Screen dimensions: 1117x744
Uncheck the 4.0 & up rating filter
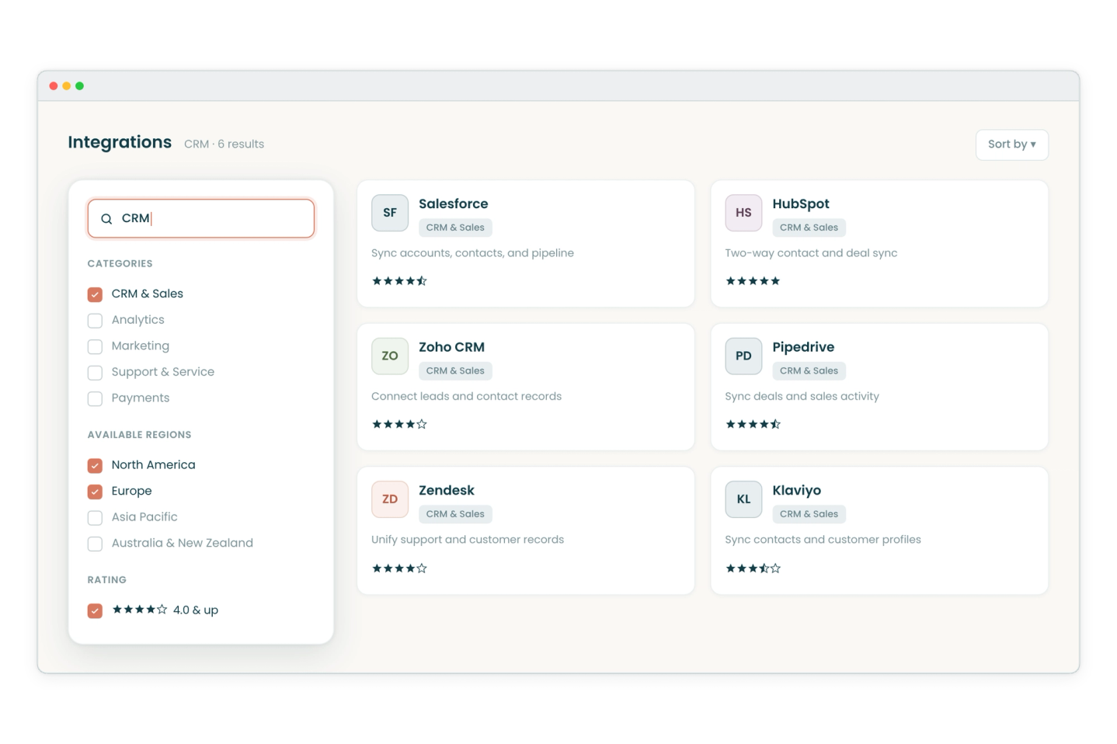coord(95,610)
